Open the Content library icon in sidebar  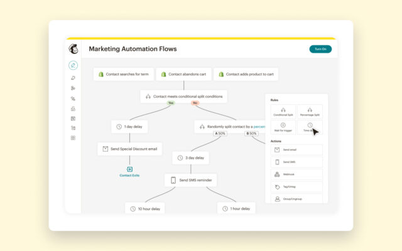pos(73,128)
